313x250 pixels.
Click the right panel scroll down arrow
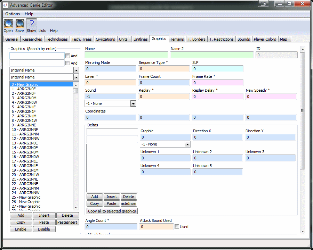click(x=303, y=232)
